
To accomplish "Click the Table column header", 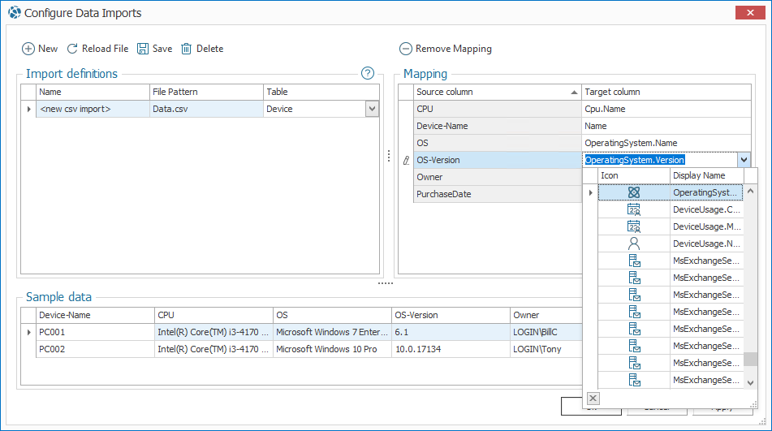I will pos(321,92).
